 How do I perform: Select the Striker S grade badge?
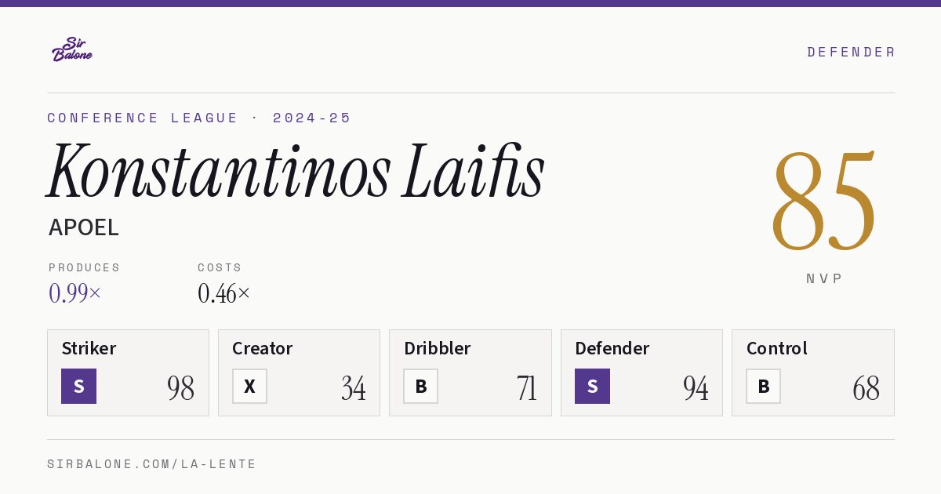coord(78,386)
